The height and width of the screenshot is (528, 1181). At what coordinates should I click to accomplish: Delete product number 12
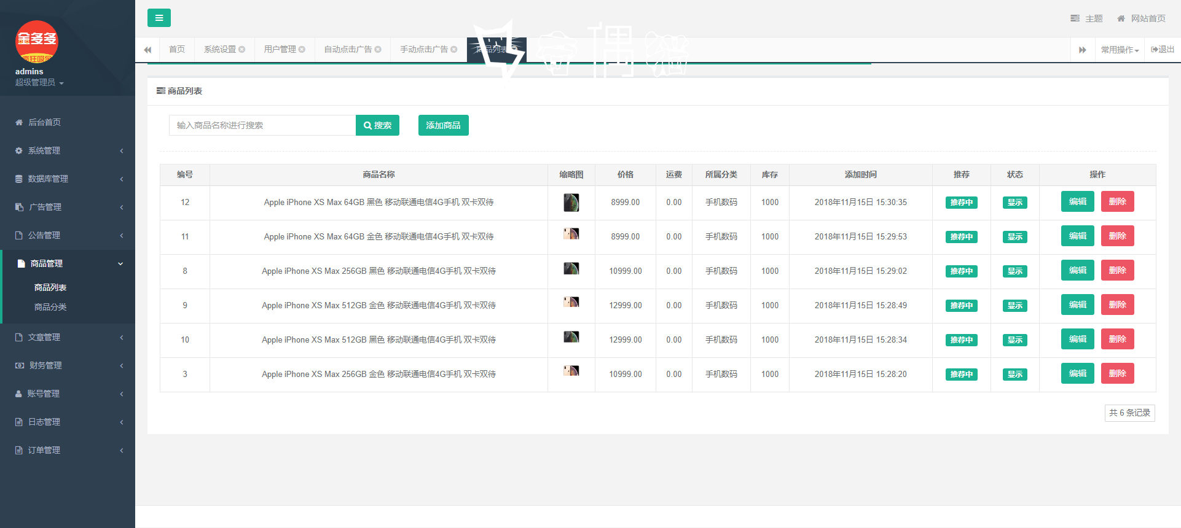tap(1118, 201)
